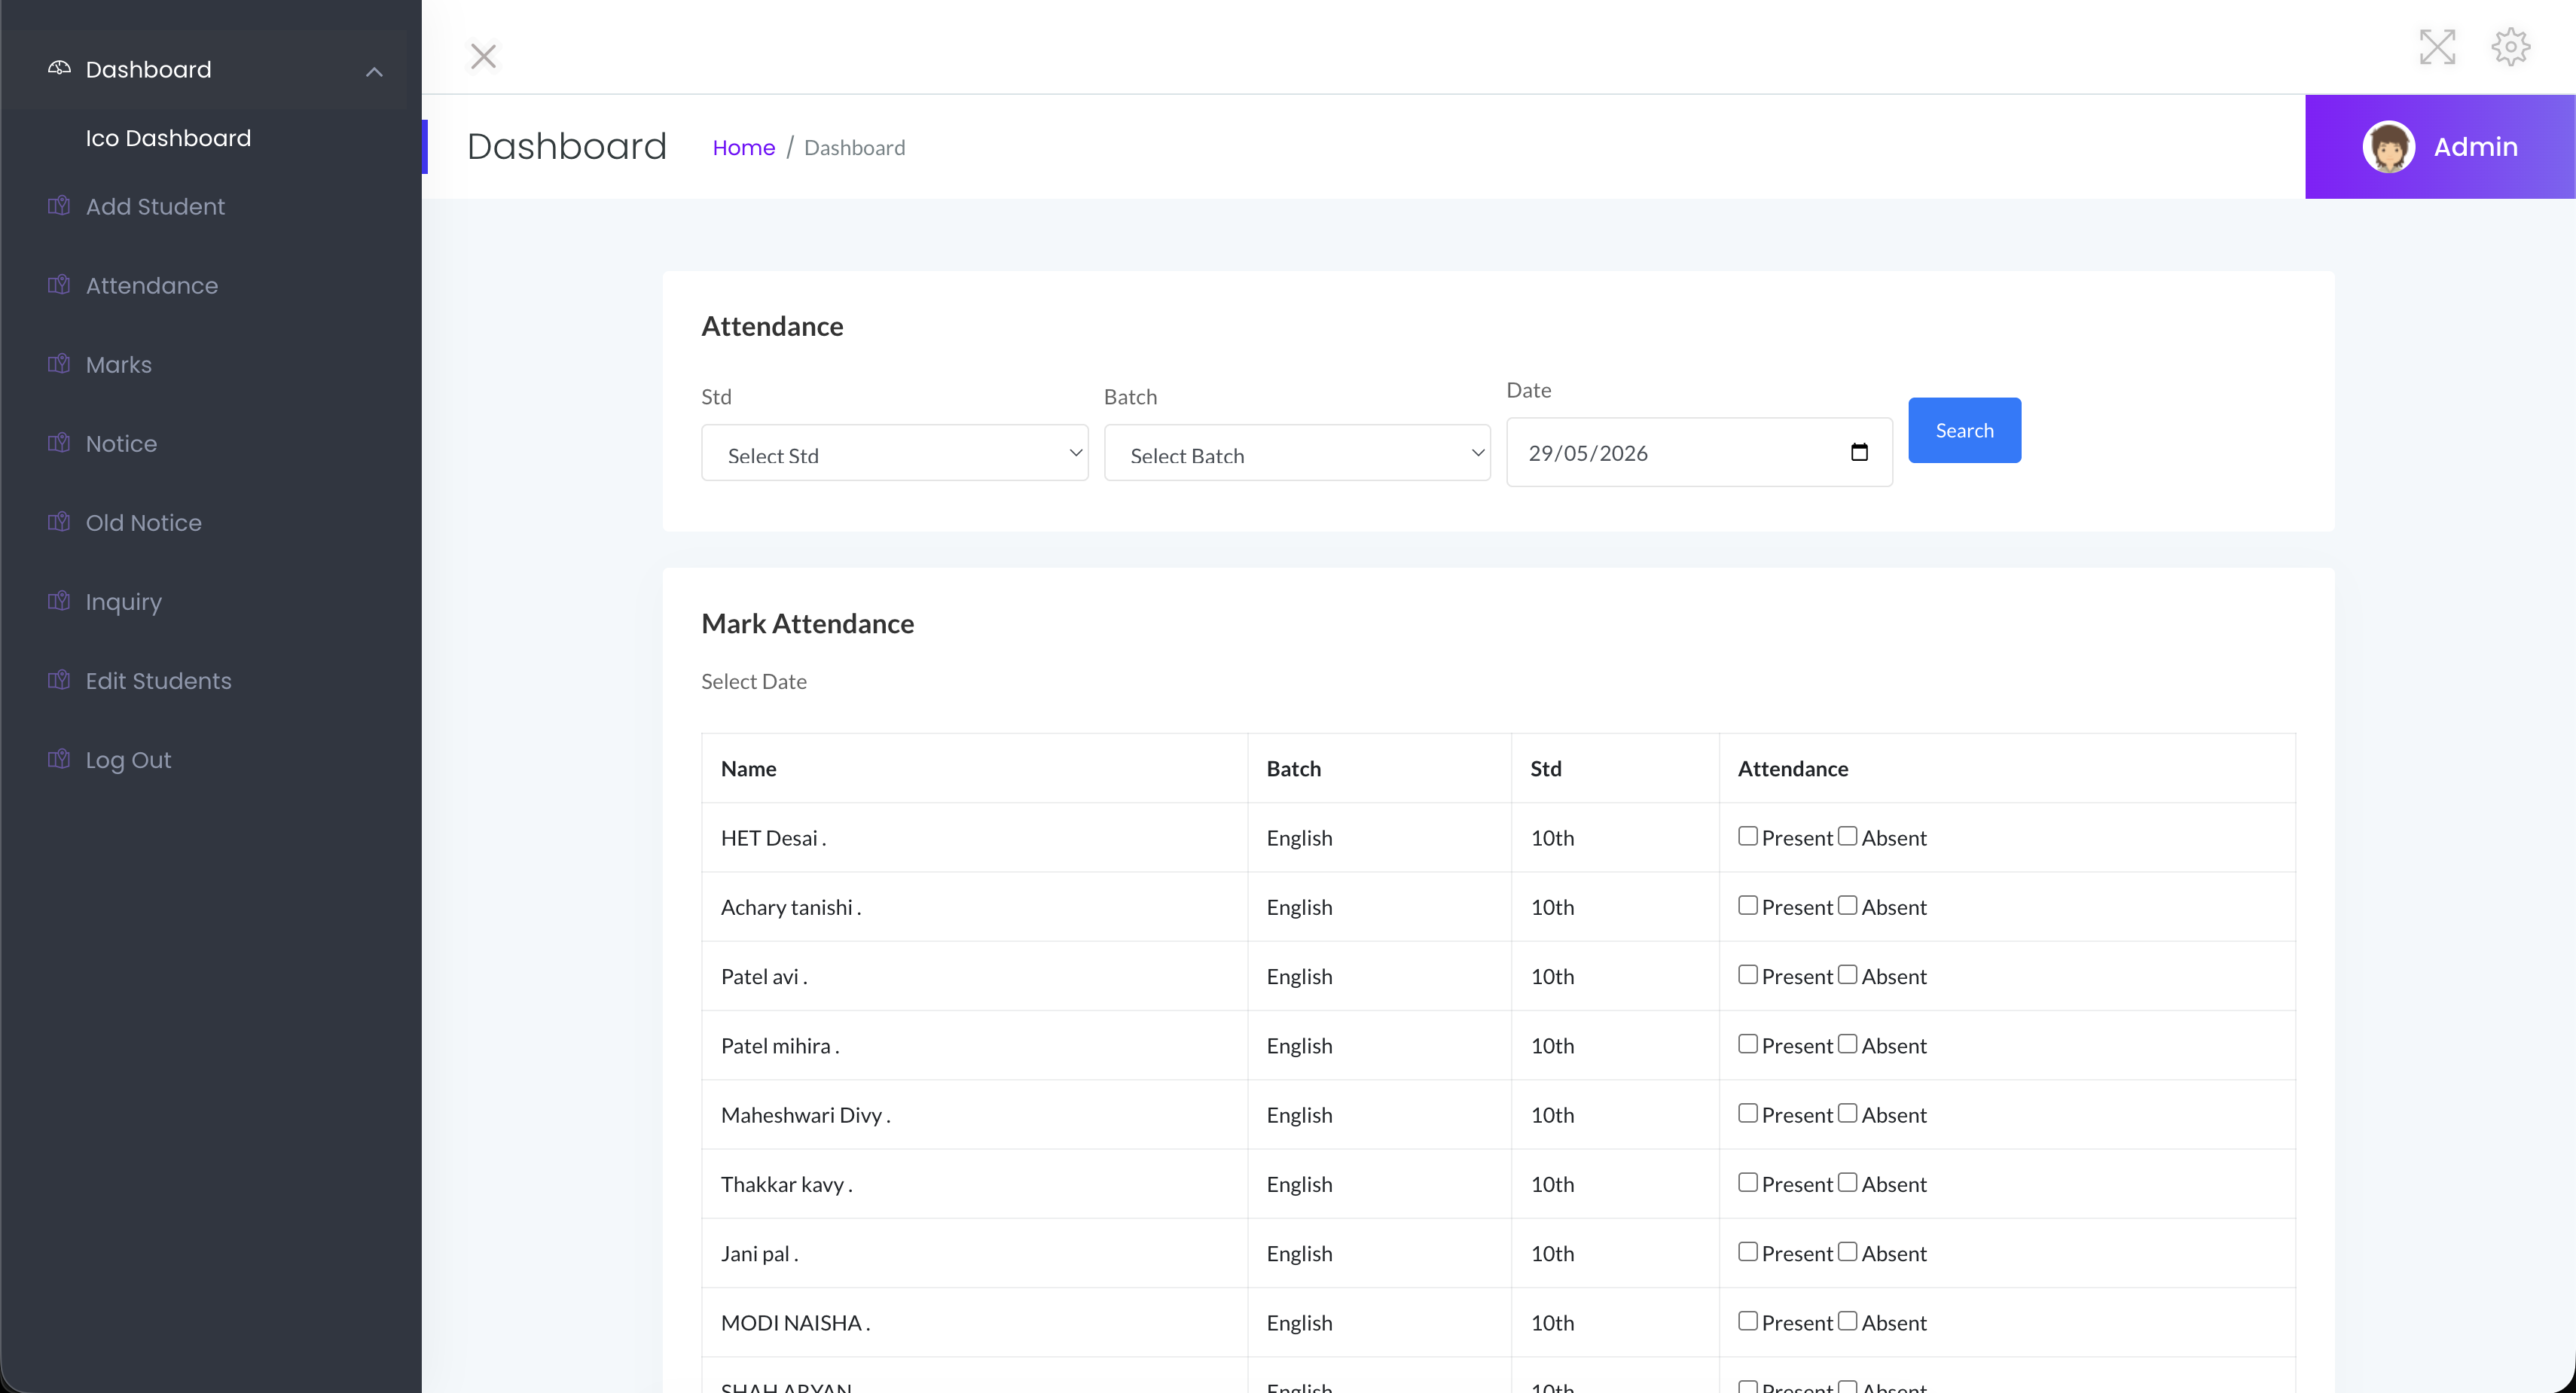Click the Old Notice sidebar icon

(x=59, y=522)
